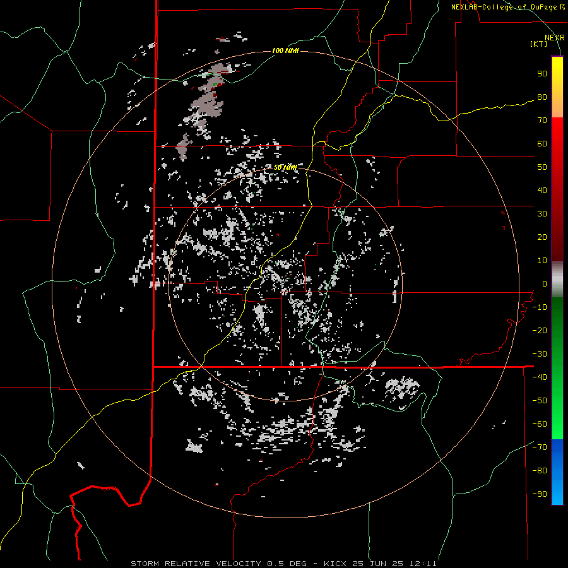Click the positive 90 scale value

[542, 74]
